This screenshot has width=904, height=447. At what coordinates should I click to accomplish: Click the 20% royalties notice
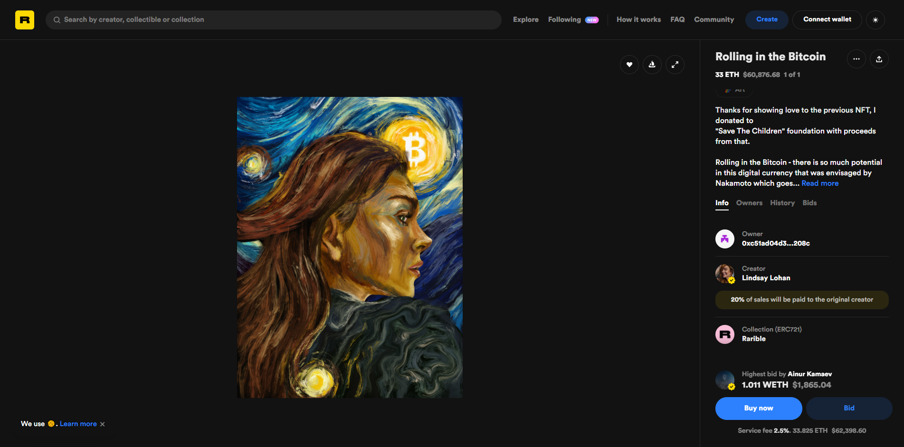tap(802, 300)
